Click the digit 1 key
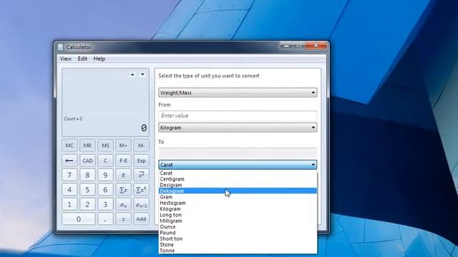The width and height of the screenshot is (458, 257). pyautogui.click(x=69, y=204)
